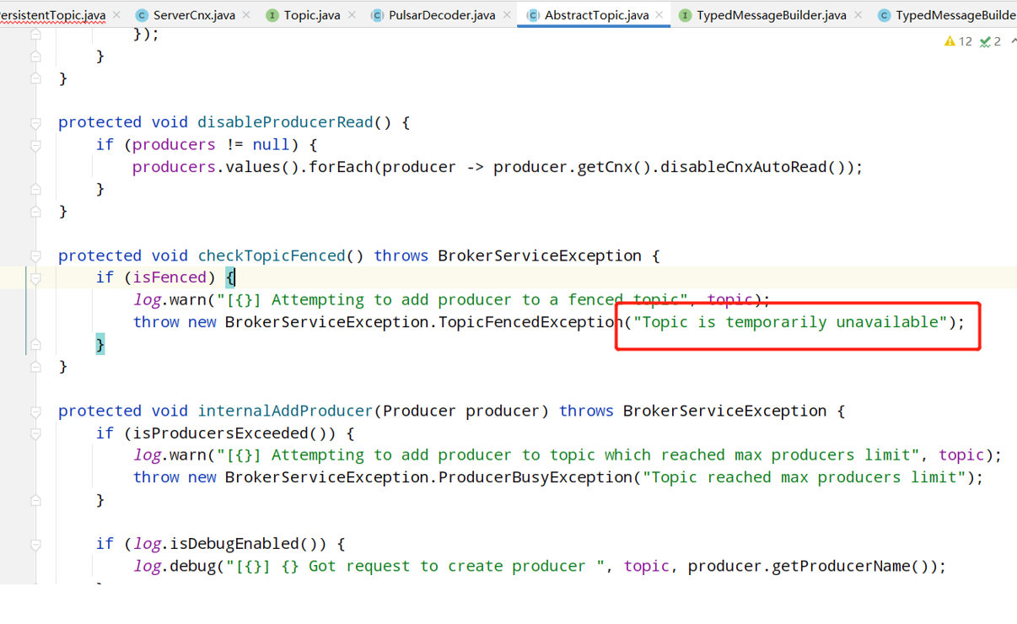This screenshot has height=624, width=1017.
Task: Click the "Topic reached max producers limit" string
Action: [x=804, y=477]
